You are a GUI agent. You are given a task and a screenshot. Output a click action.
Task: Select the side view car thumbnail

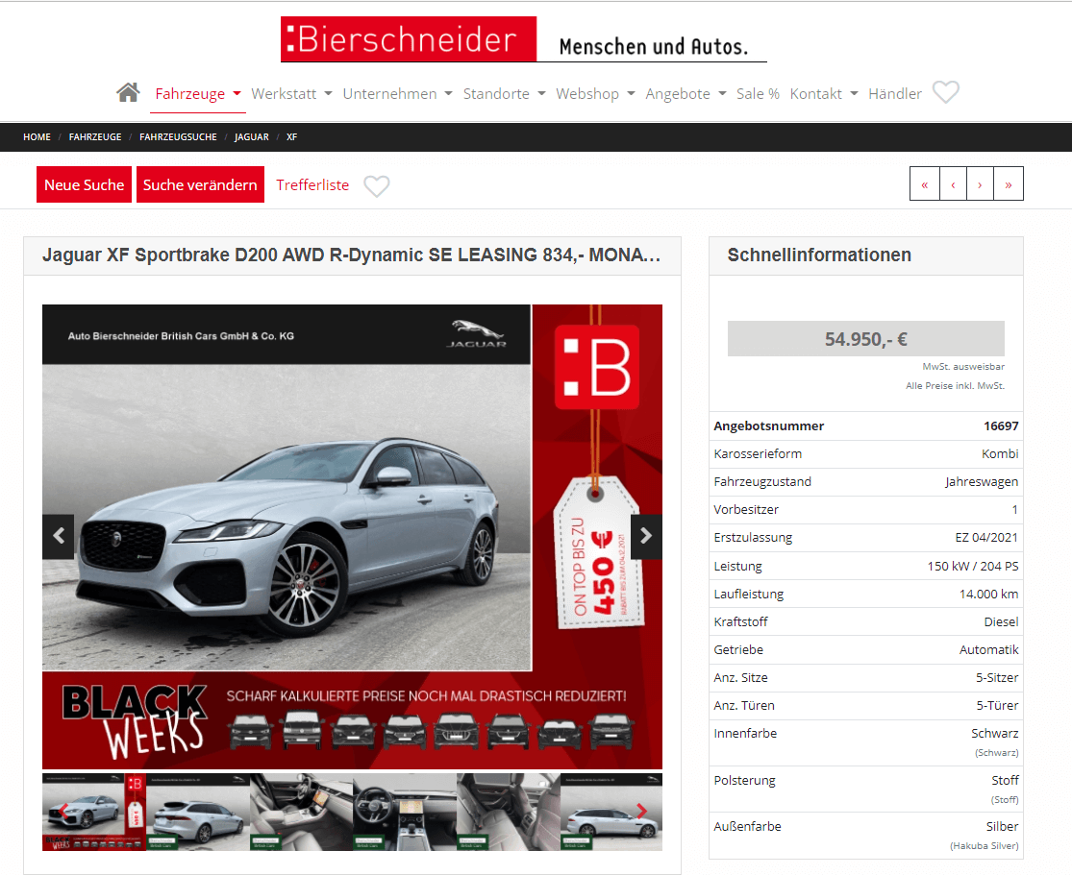[x=611, y=813]
